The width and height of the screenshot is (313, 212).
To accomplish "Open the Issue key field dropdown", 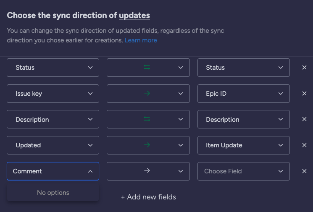I will tap(53, 94).
